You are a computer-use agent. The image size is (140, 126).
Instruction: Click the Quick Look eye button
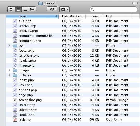pyautogui.click(x=52, y=9)
